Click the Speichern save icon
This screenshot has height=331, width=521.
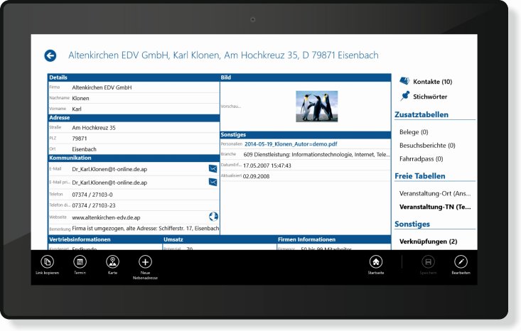pyautogui.click(x=428, y=261)
